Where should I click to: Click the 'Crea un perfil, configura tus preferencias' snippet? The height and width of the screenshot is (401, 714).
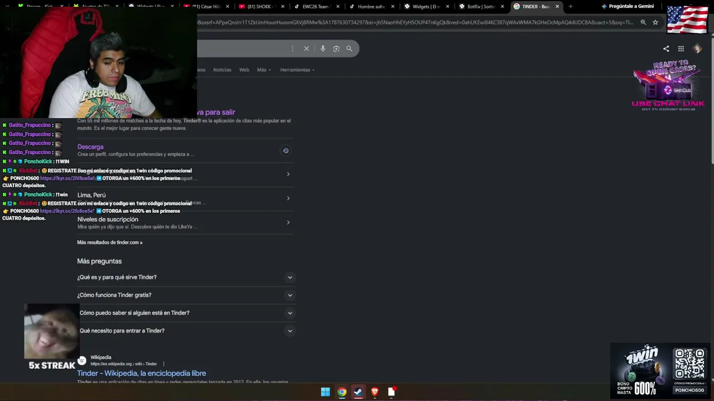point(136,154)
